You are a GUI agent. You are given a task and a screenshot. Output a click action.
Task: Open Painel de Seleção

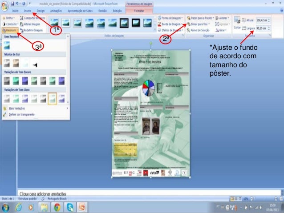pyautogui.click(x=199, y=30)
